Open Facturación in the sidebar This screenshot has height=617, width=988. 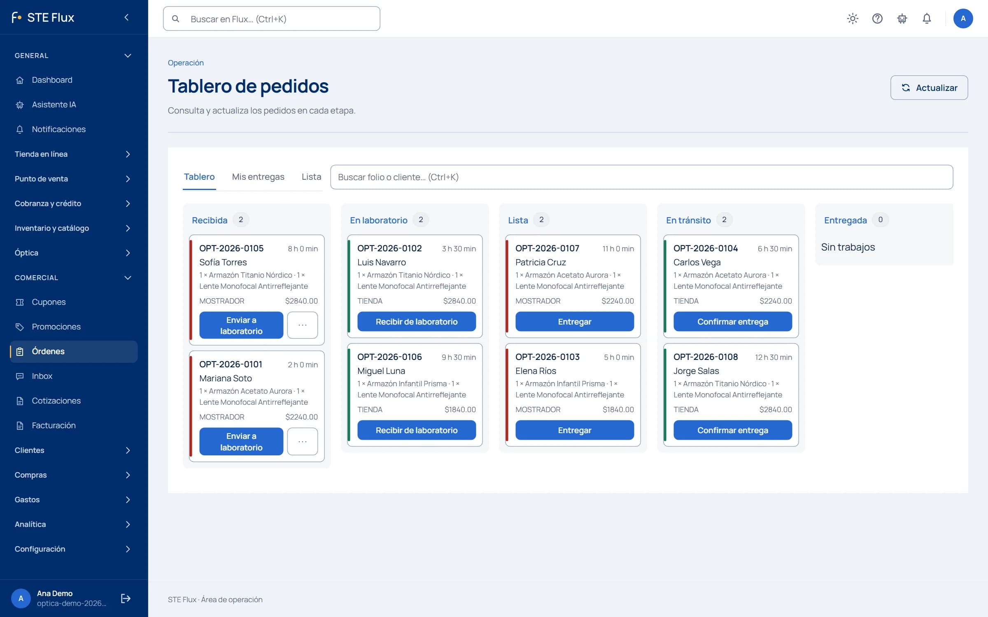coord(74,425)
